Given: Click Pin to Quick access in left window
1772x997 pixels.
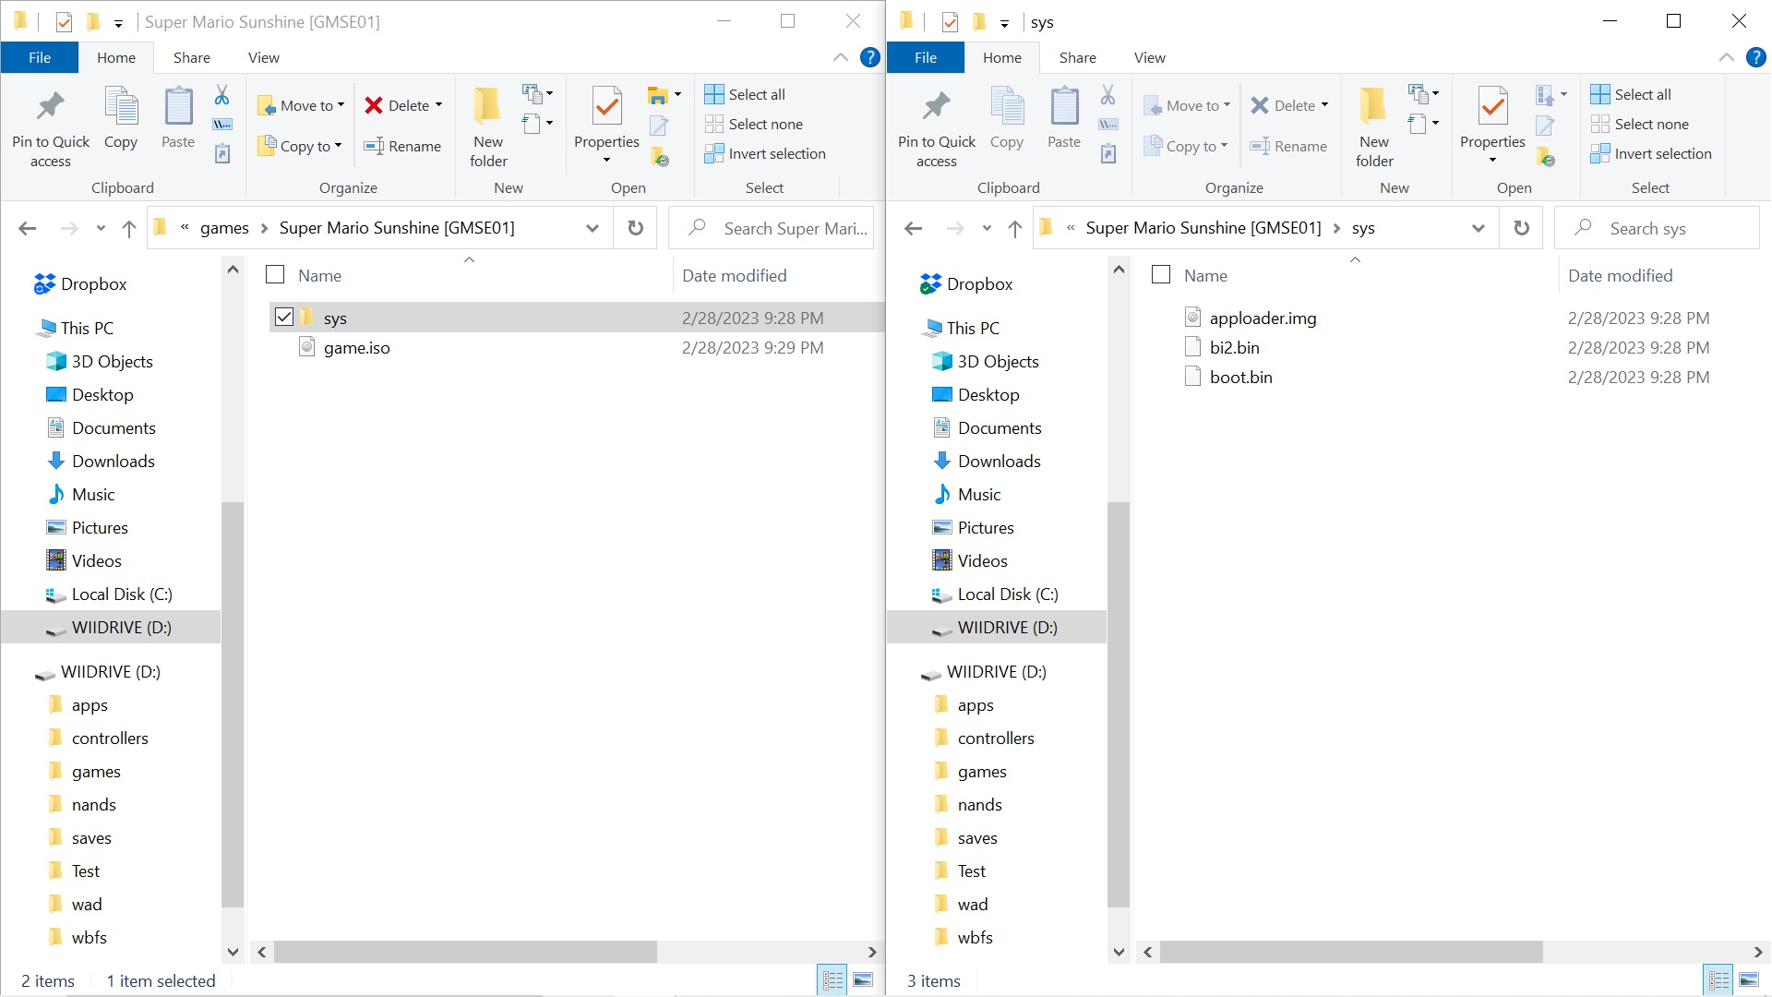Looking at the screenshot, I should tap(51, 127).
